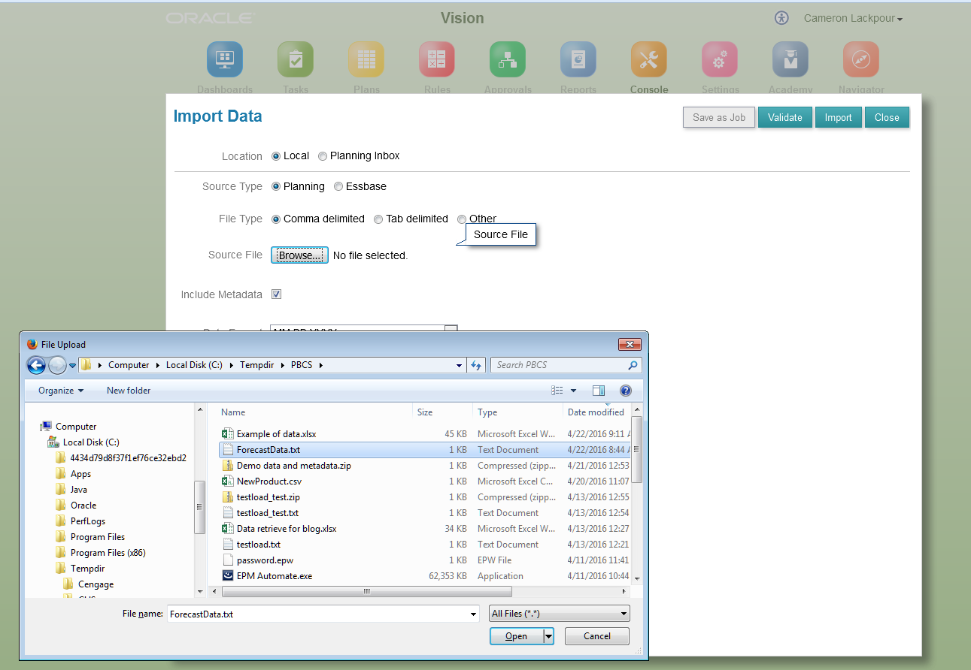Click the Browse button for Source File

click(300, 255)
